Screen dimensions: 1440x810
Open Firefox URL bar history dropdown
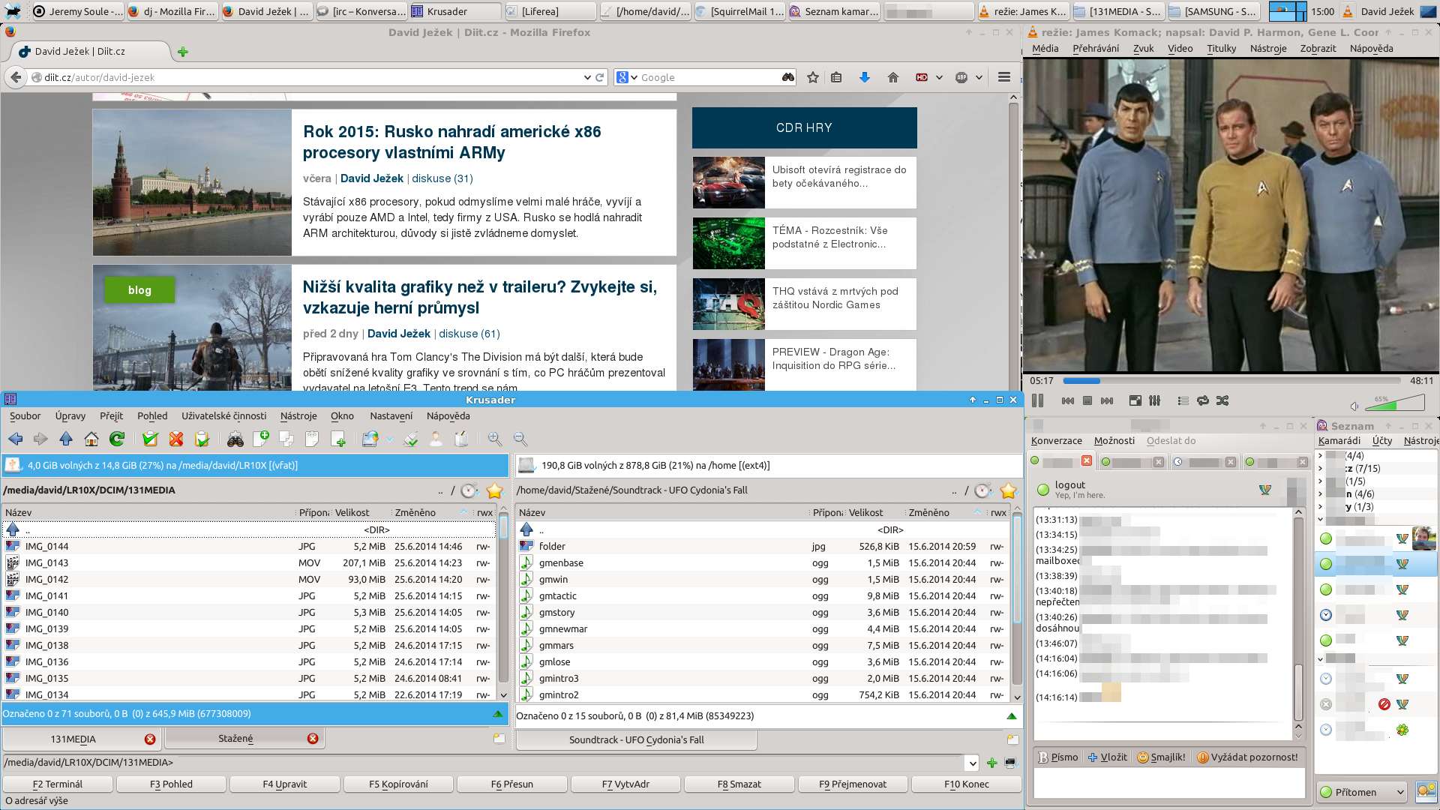pos(586,77)
